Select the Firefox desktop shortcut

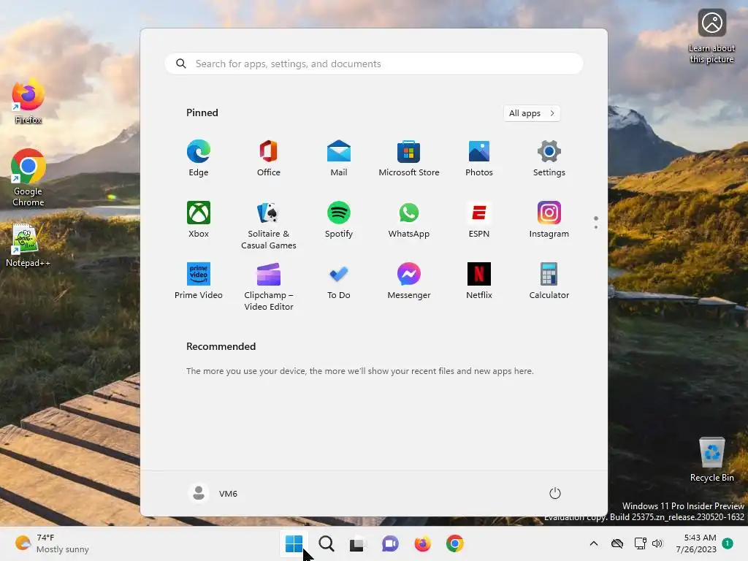click(x=28, y=102)
